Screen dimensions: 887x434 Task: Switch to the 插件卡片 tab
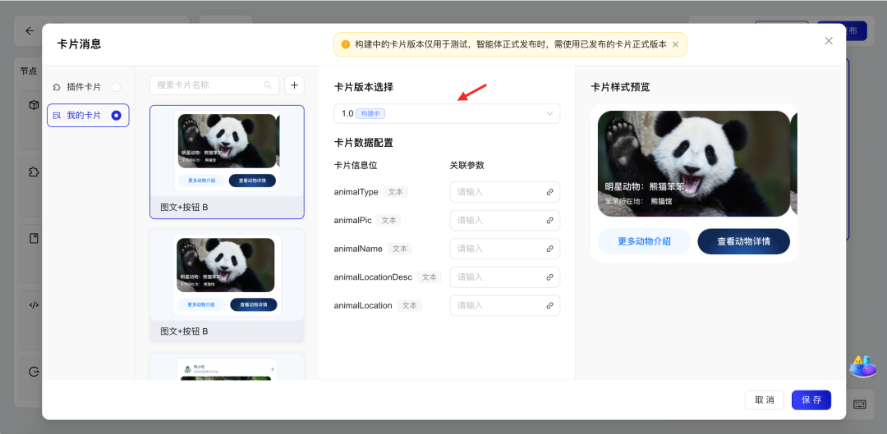point(88,87)
